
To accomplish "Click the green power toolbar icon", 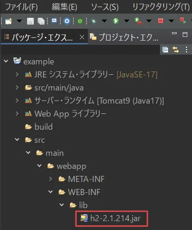I will pyautogui.click(x=80, y=21).
